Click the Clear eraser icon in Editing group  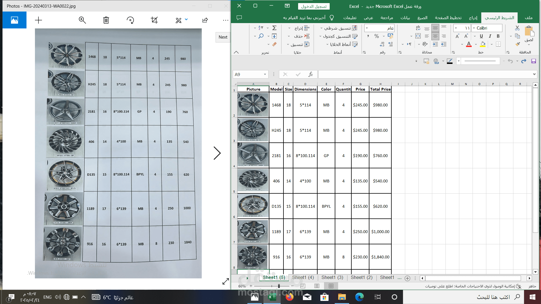pos(274,44)
